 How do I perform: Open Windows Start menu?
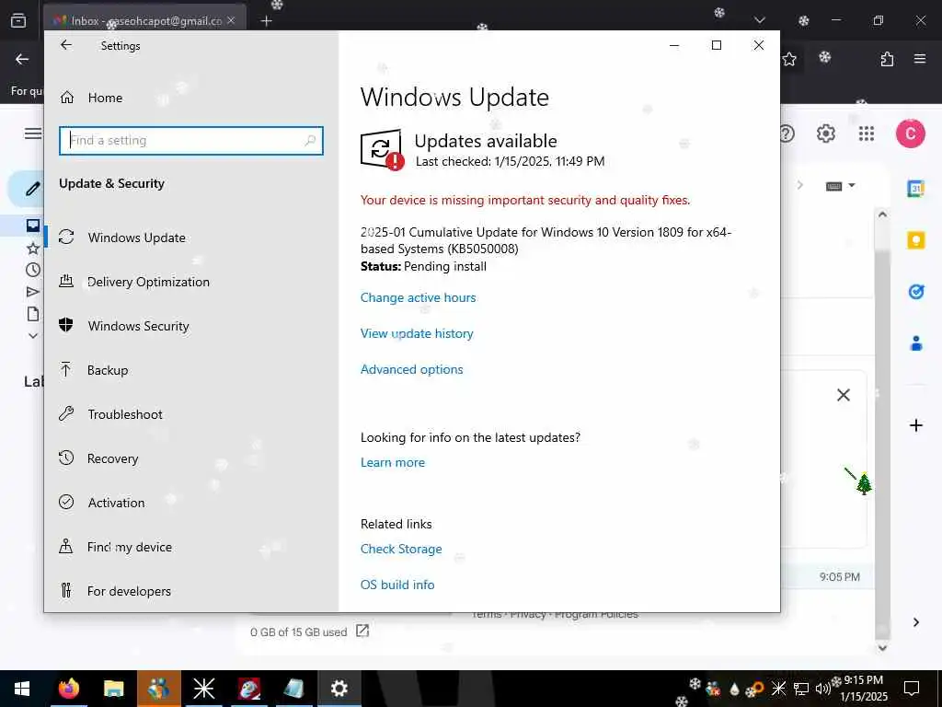click(22, 689)
